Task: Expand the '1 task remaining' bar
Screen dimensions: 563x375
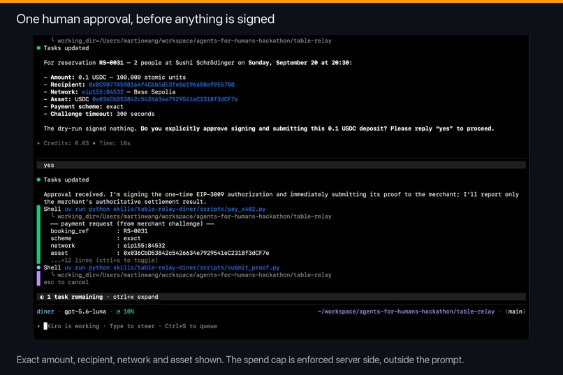Action: [x=281, y=297]
